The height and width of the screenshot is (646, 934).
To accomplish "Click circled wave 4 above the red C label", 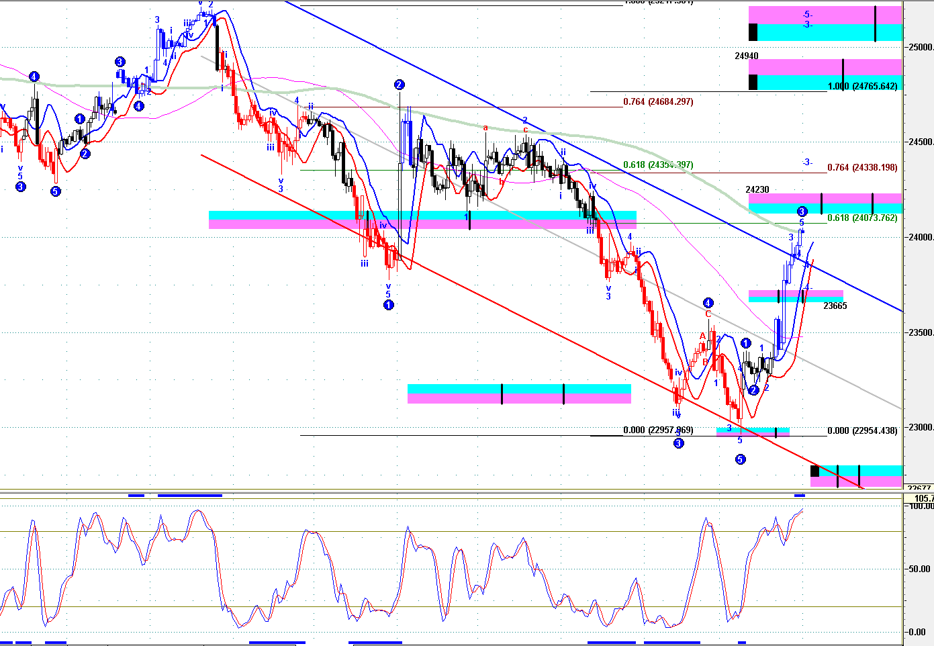I will pyautogui.click(x=708, y=303).
